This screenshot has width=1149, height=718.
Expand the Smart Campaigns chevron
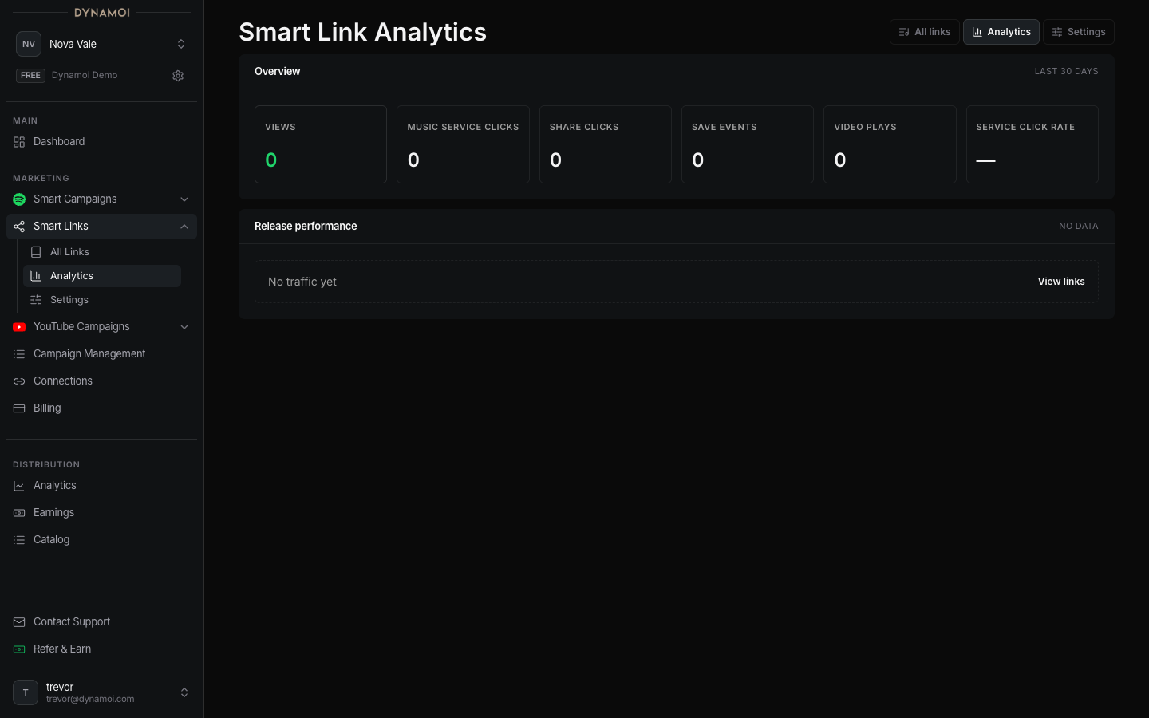point(184,199)
